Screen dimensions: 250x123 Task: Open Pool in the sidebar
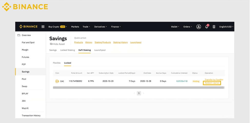24,79
